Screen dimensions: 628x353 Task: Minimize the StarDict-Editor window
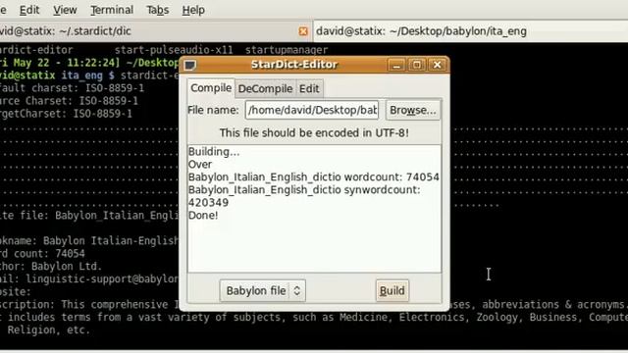[396, 65]
